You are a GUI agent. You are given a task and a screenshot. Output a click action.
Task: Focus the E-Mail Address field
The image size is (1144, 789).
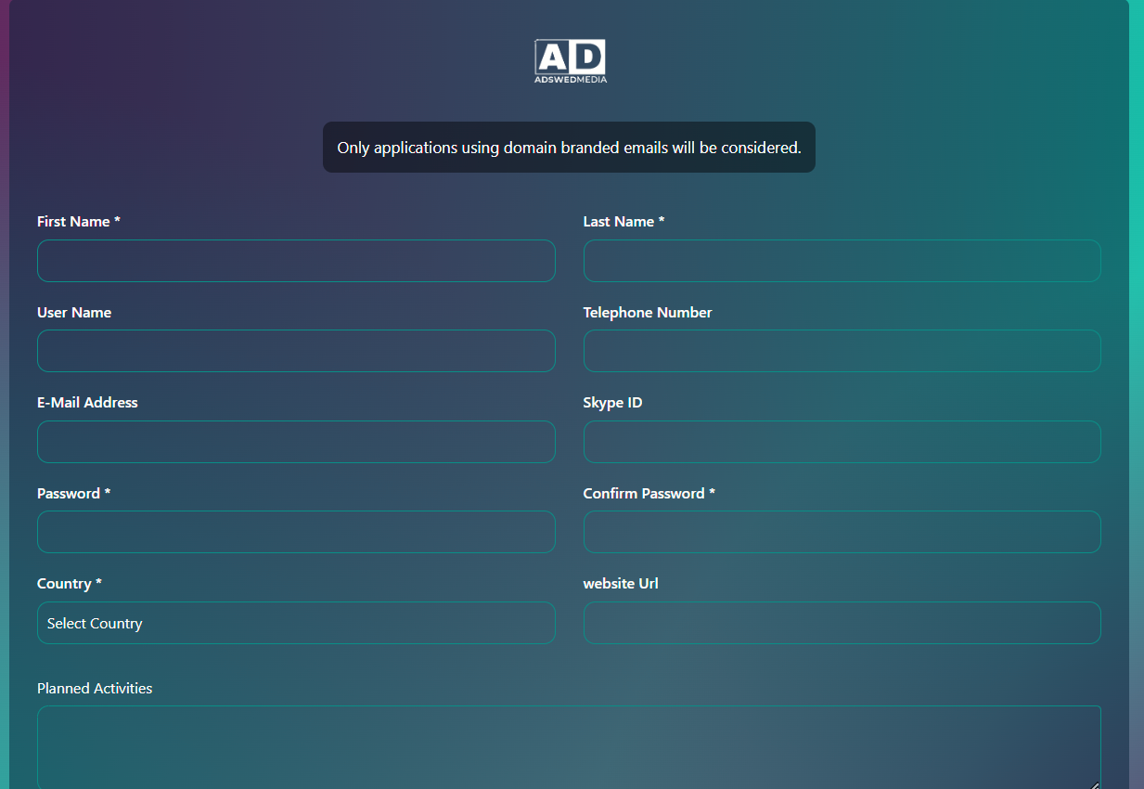pyautogui.click(x=296, y=442)
